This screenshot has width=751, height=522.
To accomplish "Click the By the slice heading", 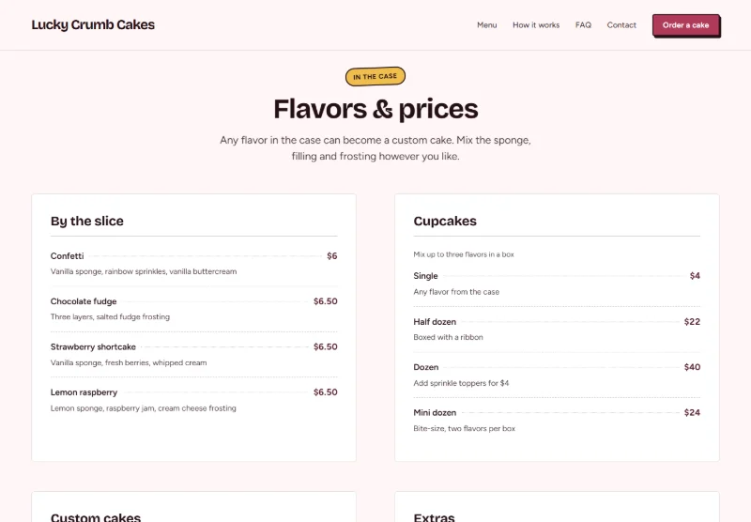I will click(x=86, y=221).
